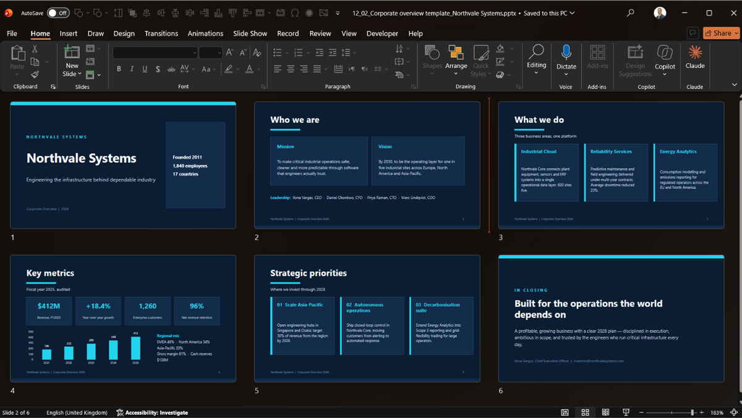Click the New Slide icon
This screenshot has width=742, height=418.
pyautogui.click(x=72, y=52)
